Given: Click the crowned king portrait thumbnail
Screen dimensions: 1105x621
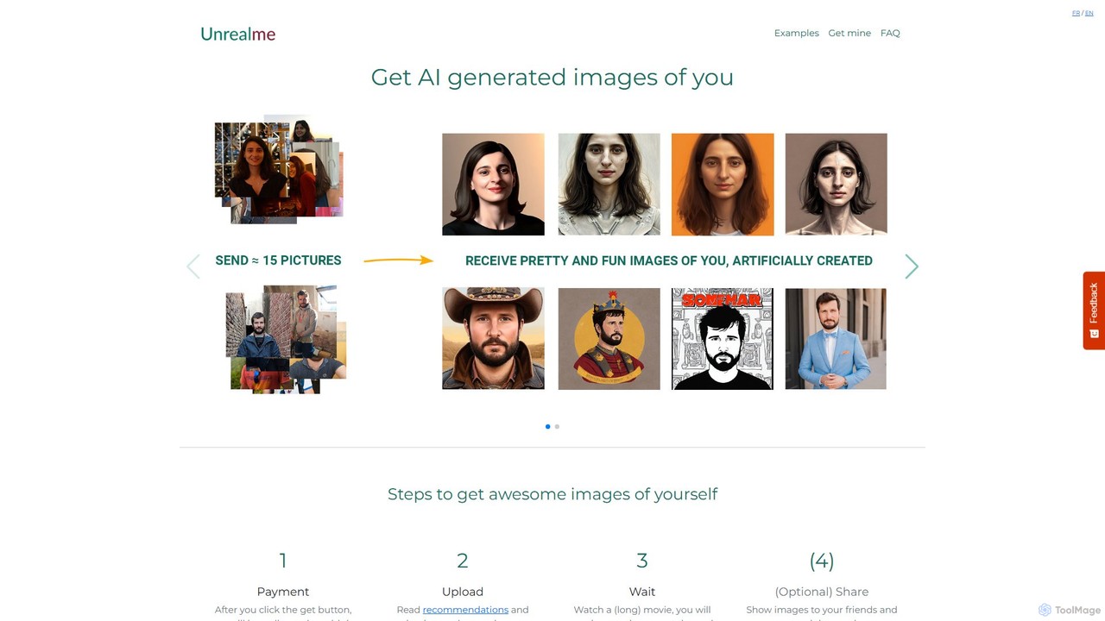Looking at the screenshot, I should coord(609,338).
